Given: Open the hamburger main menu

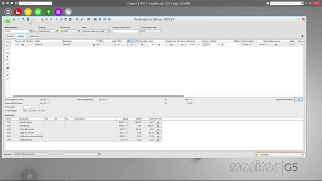Looking at the screenshot, I should point(8,12).
